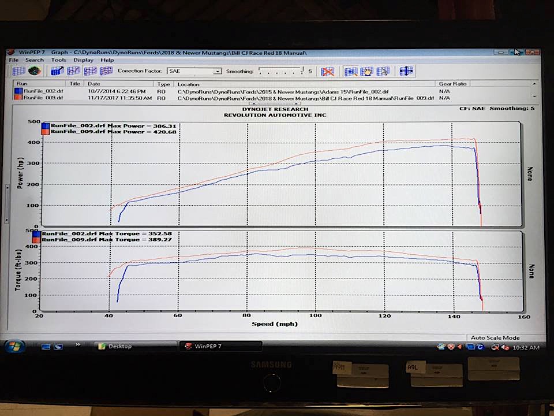Sort by the Location column header

point(305,84)
